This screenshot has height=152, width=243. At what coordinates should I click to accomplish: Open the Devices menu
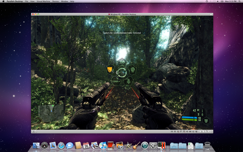(56, 1)
